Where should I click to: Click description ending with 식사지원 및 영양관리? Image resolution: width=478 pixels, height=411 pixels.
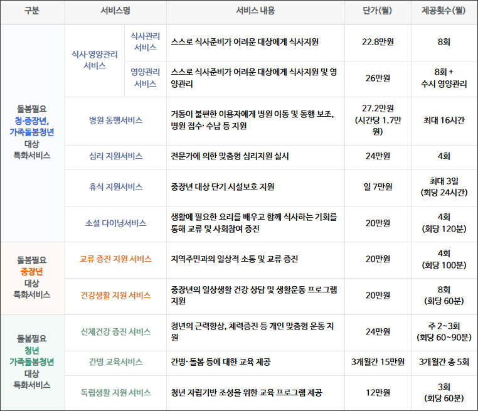[x=255, y=78]
